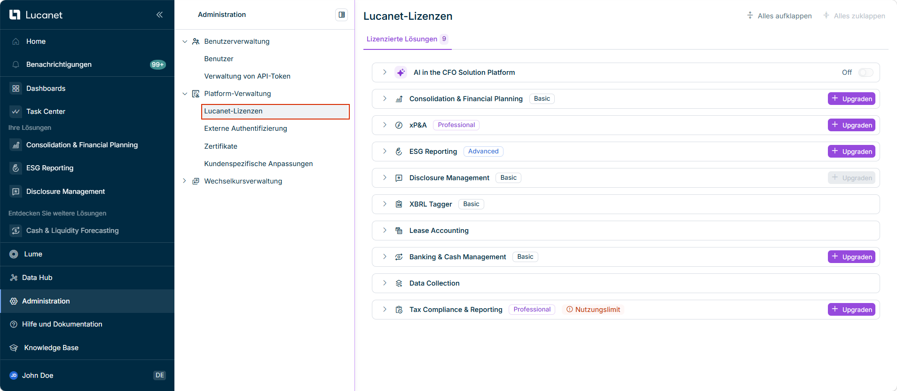Click Upgraden for xP&A

click(x=851, y=125)
